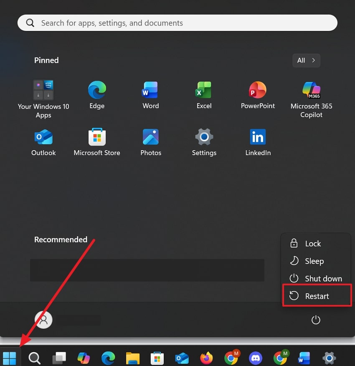
Task: Click the search bar at the top
Action: tap(177, 23)
